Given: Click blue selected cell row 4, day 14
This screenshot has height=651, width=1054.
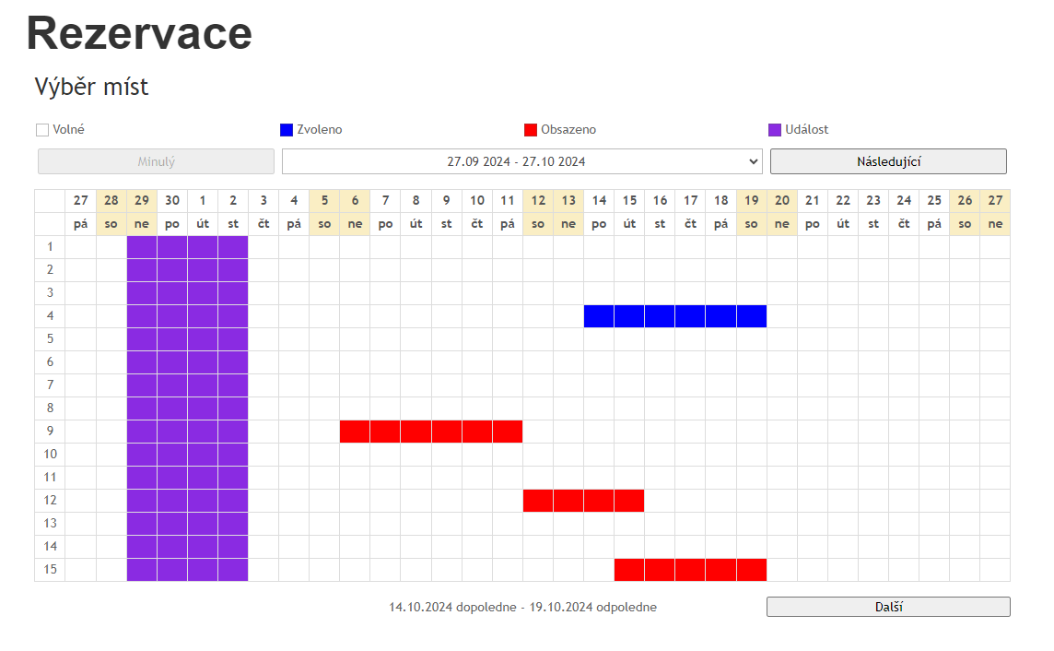Looking at the screenshot, I should click(x=599, y=316).
